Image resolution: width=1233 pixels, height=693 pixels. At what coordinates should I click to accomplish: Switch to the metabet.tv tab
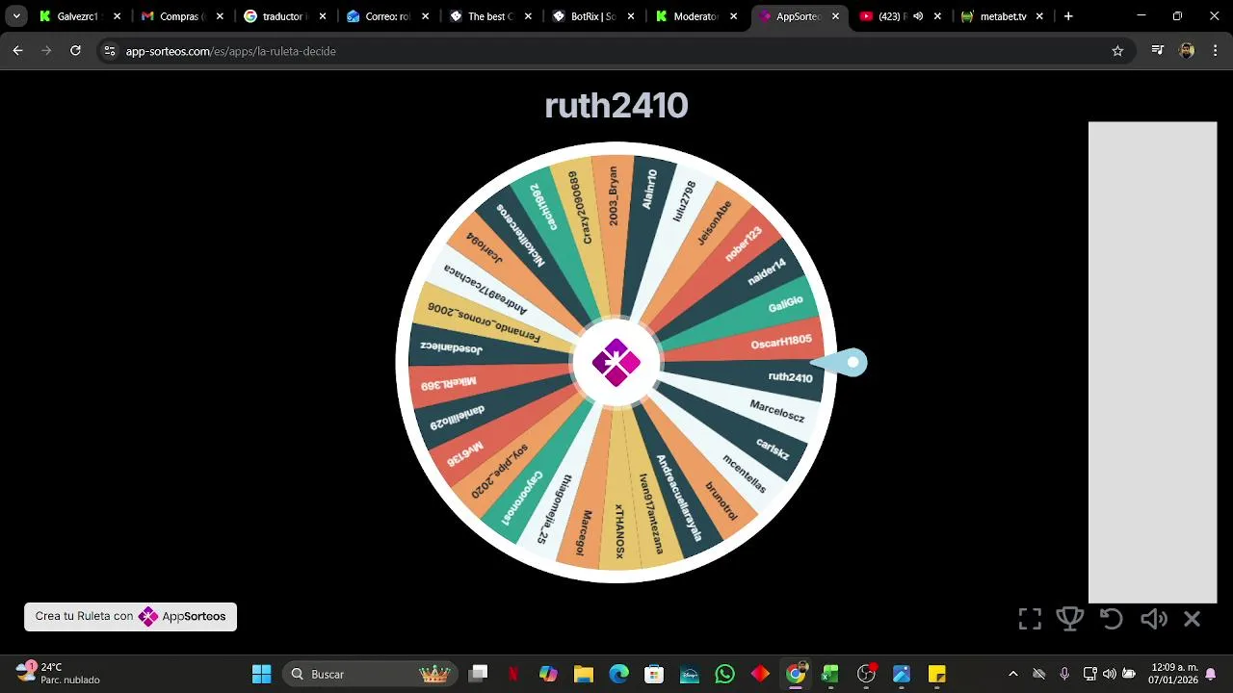tap(1004, 16)
